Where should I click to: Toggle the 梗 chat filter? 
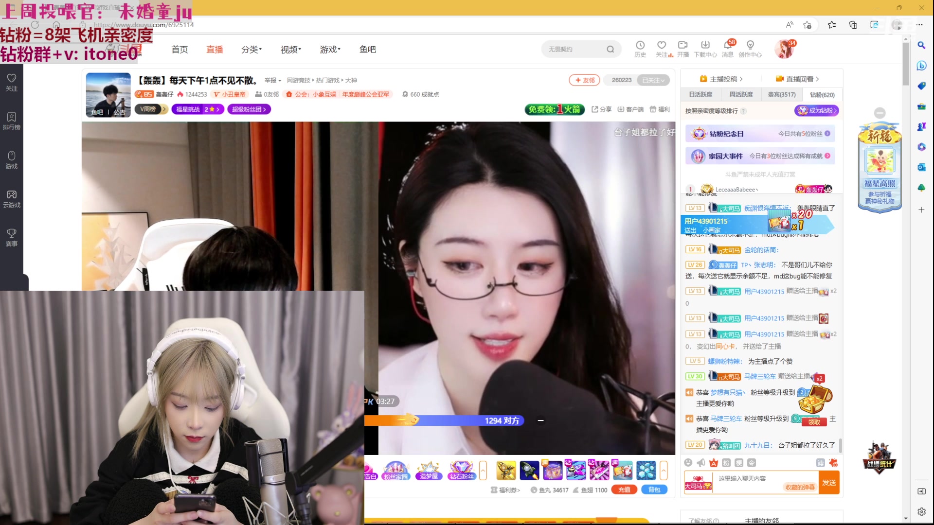pos(739,463)
